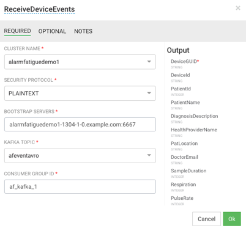Screen dimensions: 246x231
Task: Switch to the REQUIRED tab
Action: point(18,31)
